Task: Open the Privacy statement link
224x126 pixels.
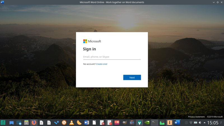Action: point(196,117)
